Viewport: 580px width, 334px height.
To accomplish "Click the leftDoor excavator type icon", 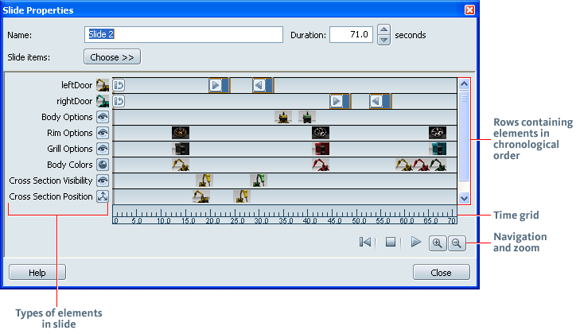I will [103, 85].
